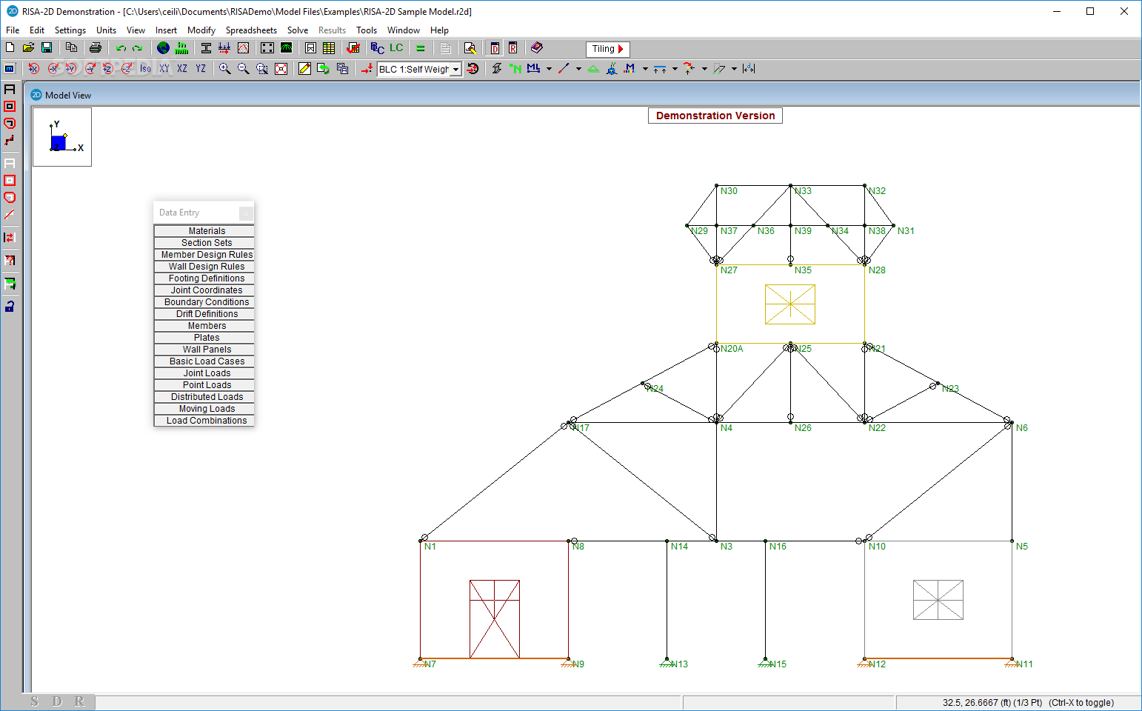Click the LC load combinations icon
This screenshot has width=1142, height=711.
(x=396, y=48)
